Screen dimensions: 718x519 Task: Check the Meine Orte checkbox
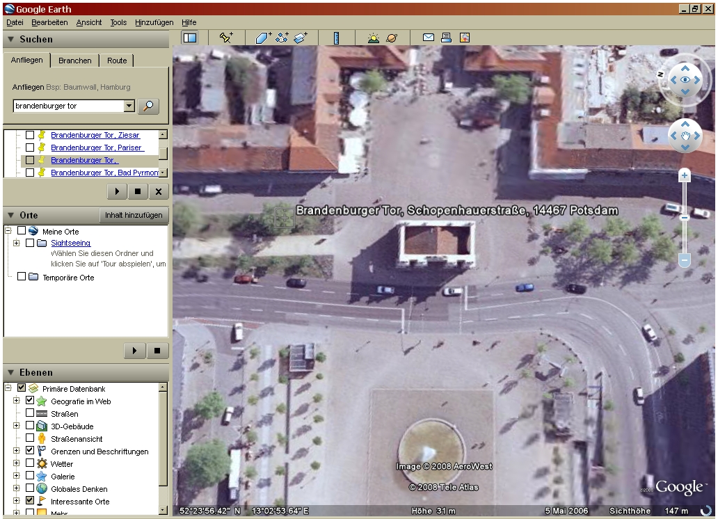(x=22, y=230)
